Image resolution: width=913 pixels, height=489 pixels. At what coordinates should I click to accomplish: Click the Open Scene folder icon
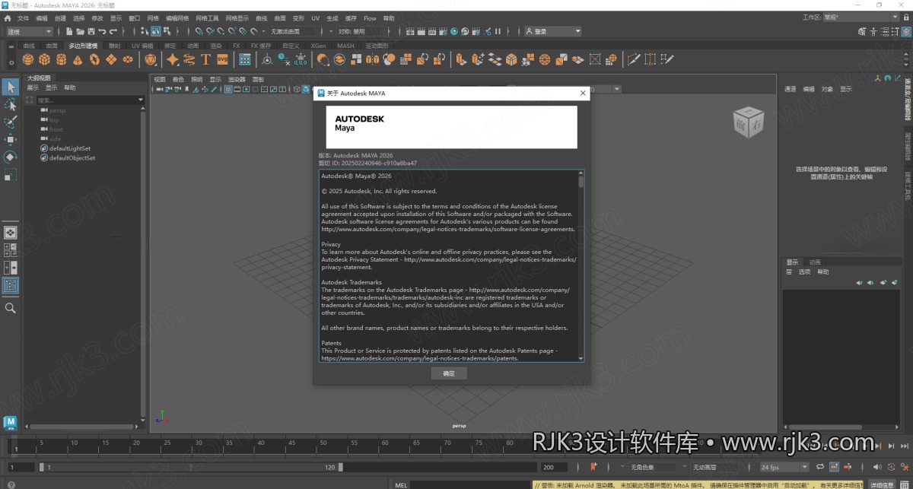(x=80, y=31)
